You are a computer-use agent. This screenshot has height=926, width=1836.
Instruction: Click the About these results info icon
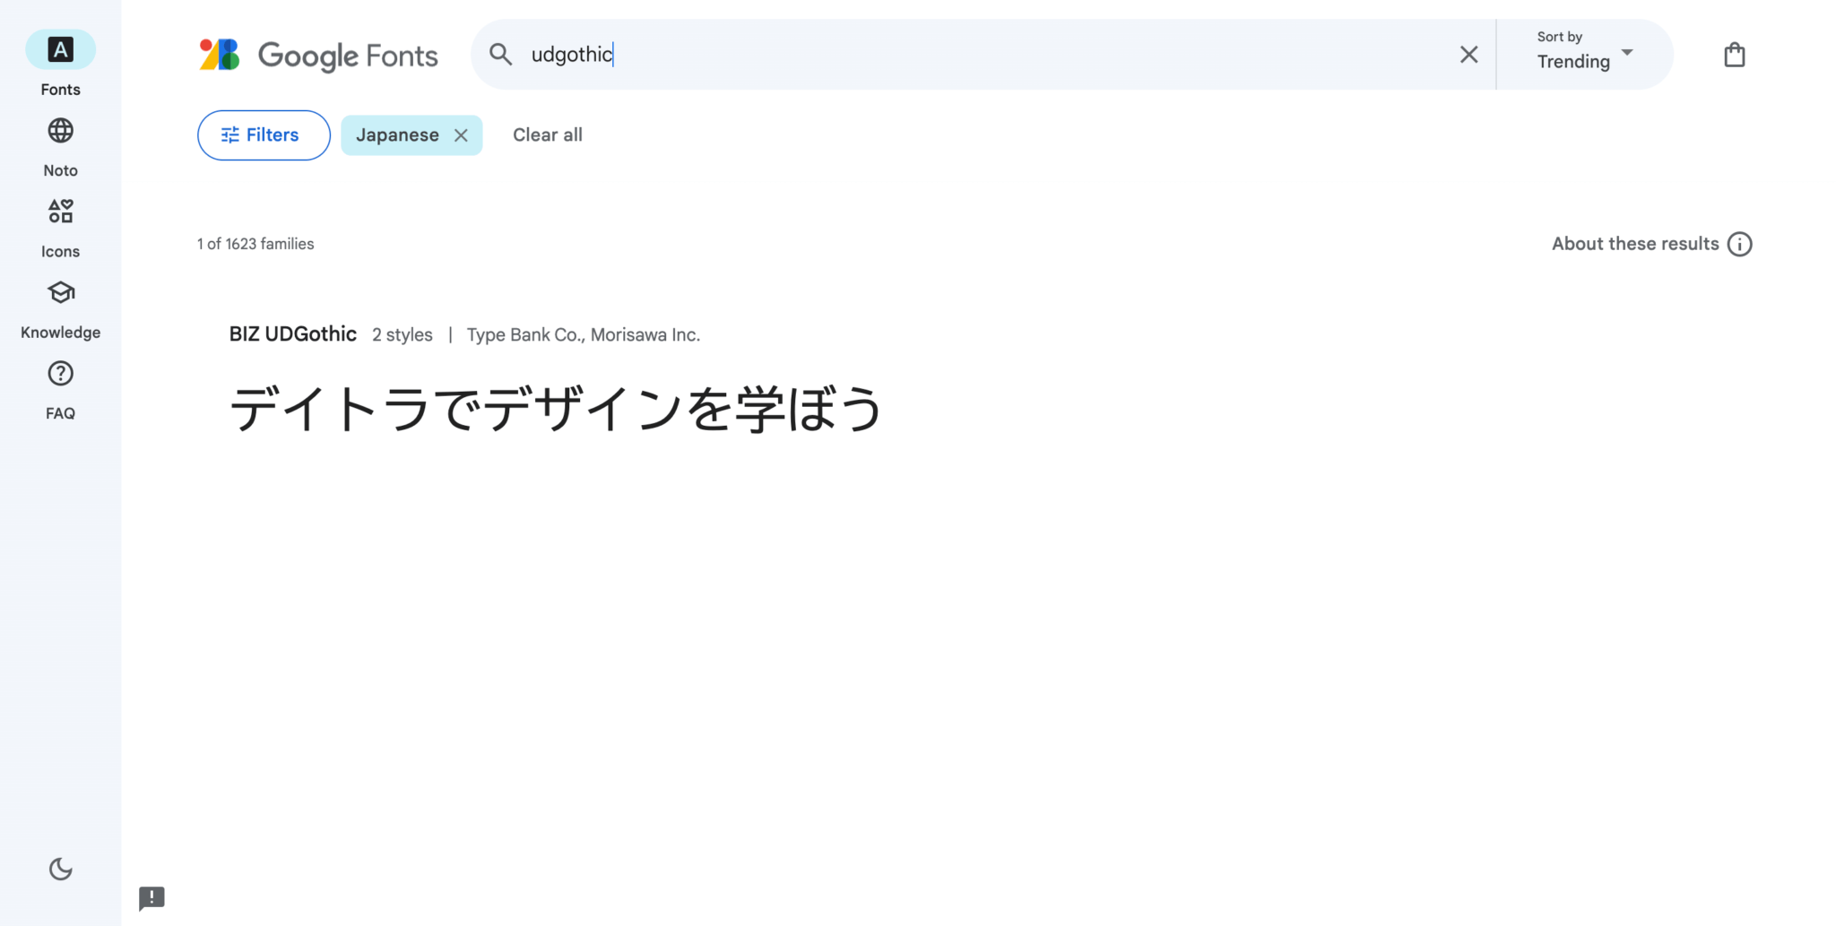pos(1739,244)
